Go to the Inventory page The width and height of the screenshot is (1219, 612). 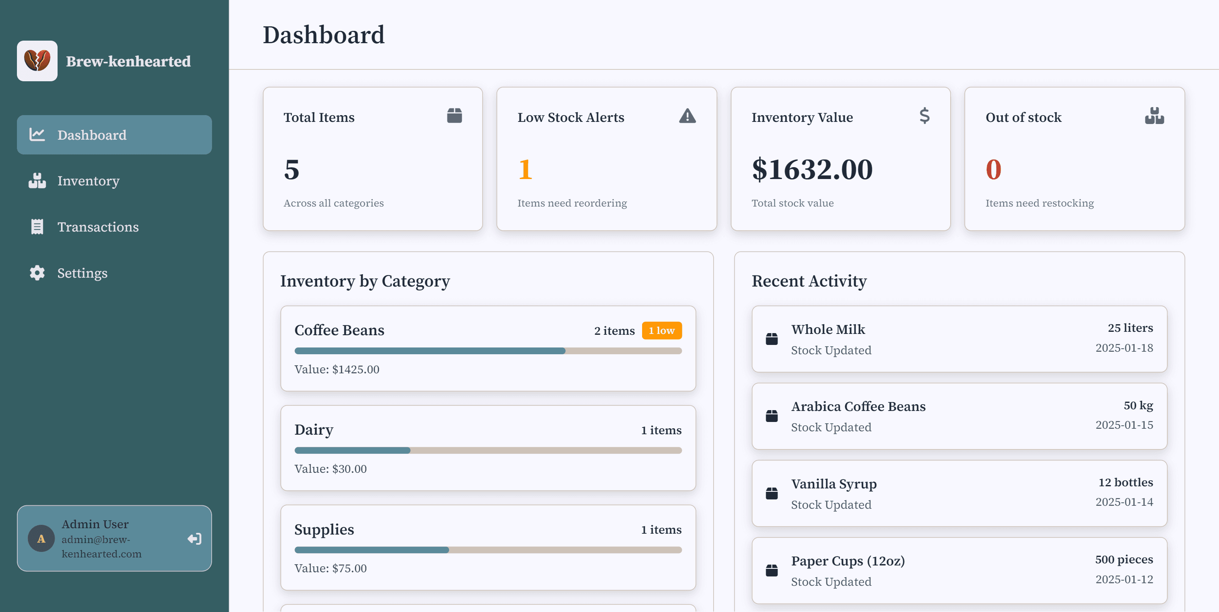click(x=114, y=180)
